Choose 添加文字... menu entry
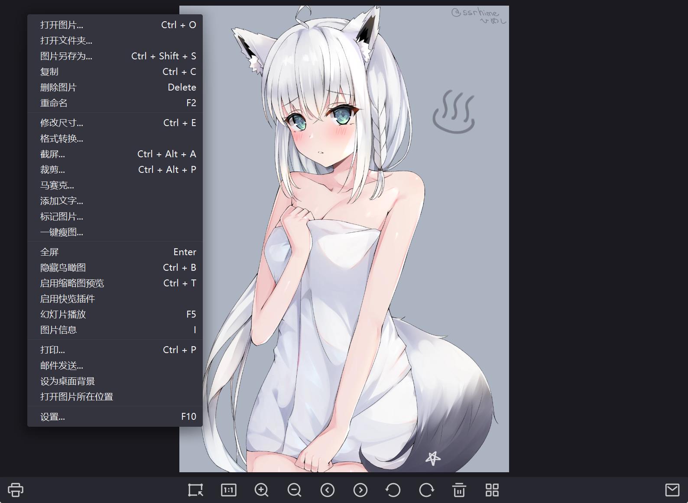Image resolution: width=688 pixels, height=503 pixels. (115, 201)
